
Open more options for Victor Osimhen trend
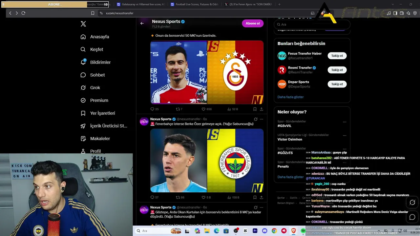(x=345, y=135)
